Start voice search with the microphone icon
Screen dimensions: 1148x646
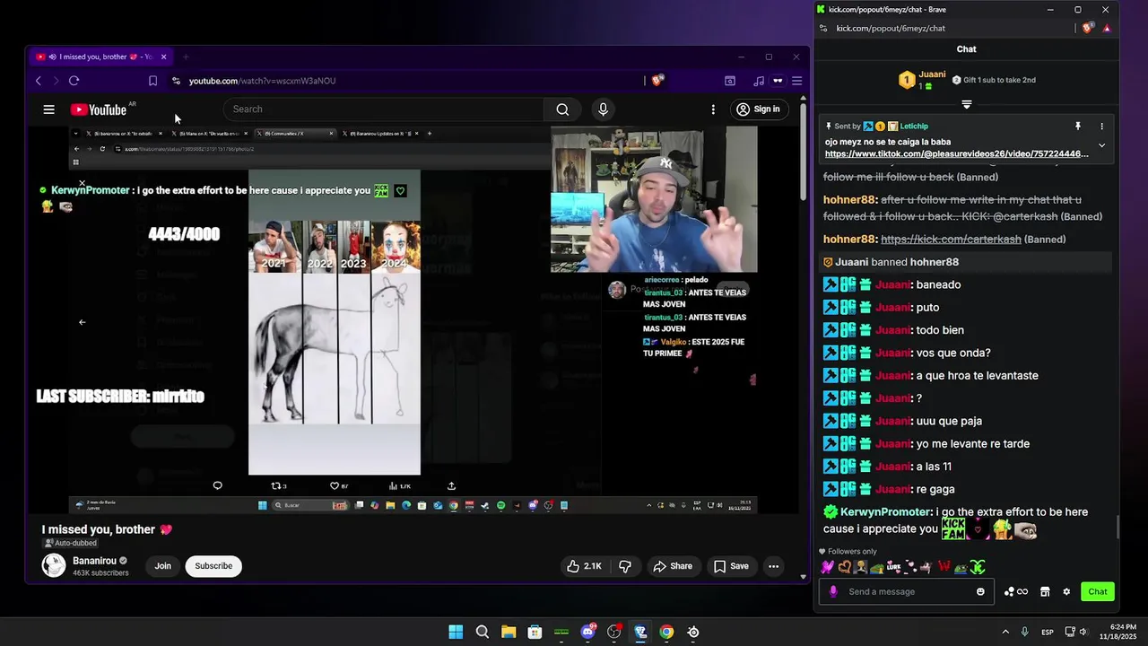coord(603,109)
